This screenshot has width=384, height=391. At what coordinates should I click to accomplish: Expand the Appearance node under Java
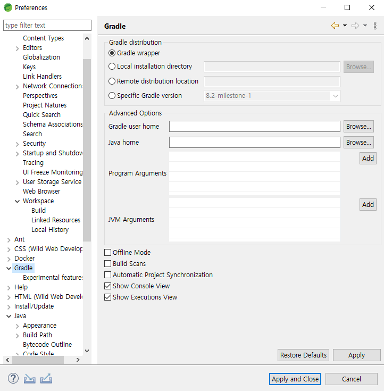click(17, 326)
